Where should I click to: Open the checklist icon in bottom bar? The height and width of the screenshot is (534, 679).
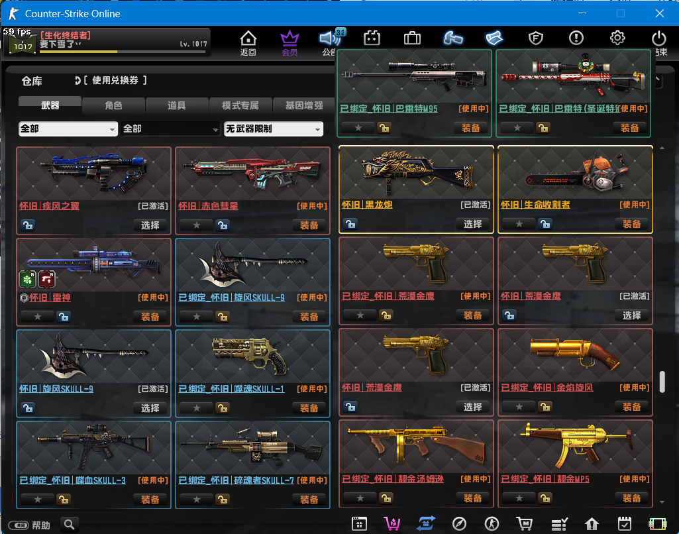click(x=559, y=524)
